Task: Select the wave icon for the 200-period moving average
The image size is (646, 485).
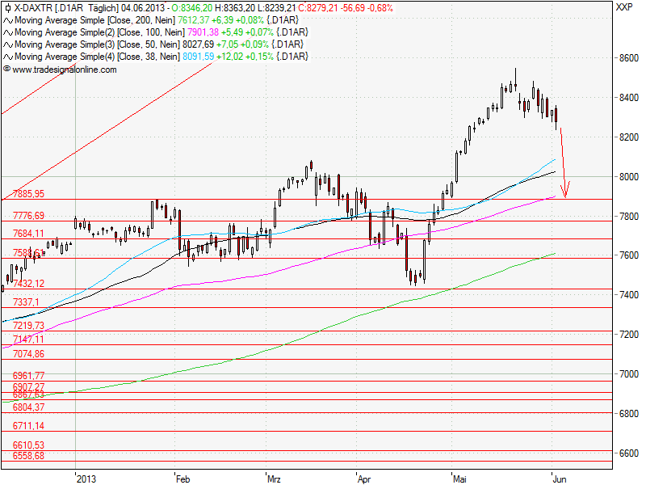Action: (7, 19)
